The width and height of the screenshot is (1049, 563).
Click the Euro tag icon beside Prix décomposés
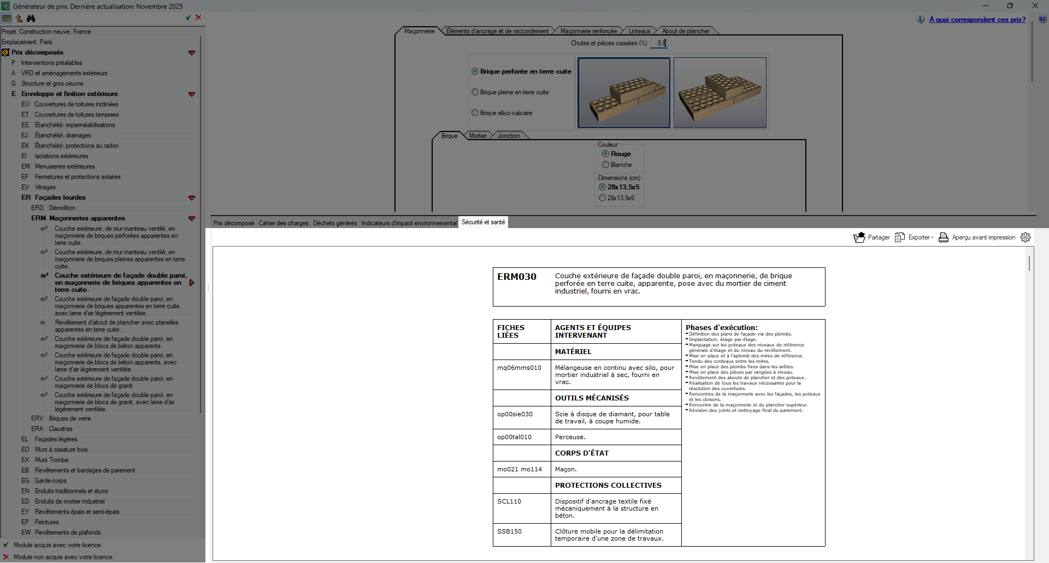[5, 52]
